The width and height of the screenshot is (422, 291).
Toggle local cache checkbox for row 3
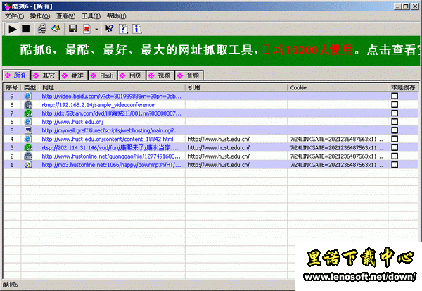click(x=395, y=147)
